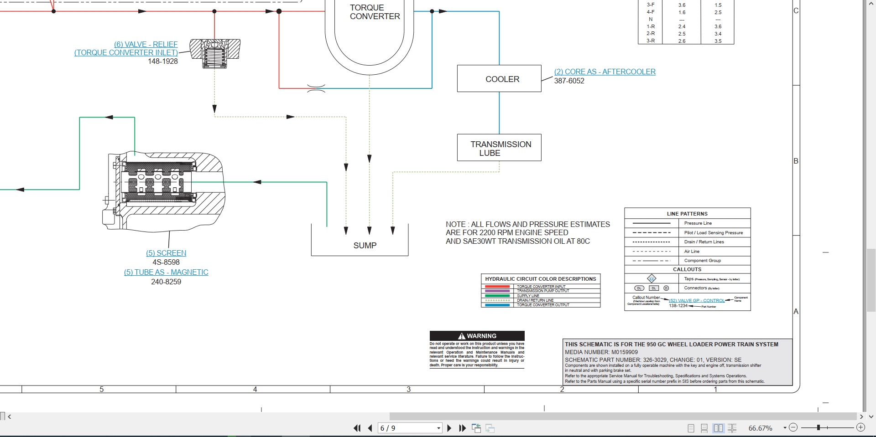Select two-page side by side view
The image size is (876, 437).
(x=719, y=428)
